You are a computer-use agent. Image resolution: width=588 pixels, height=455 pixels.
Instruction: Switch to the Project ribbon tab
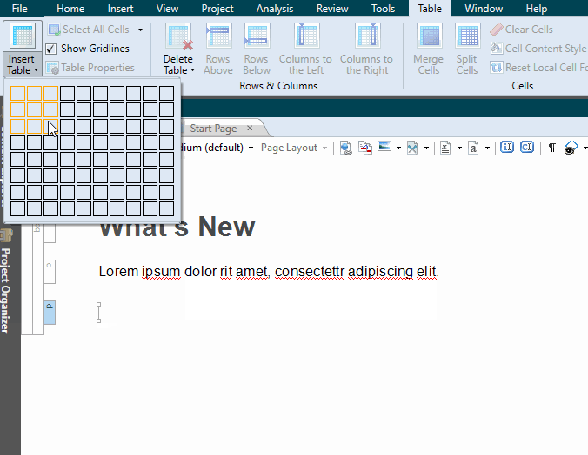pyautogui.click(x=217, y=8)
